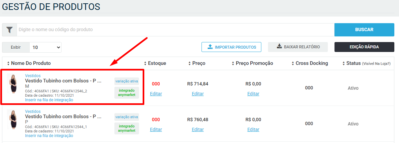The height and width of the screenshot is (143, 399).
Task: Edit promo price of first product
Action: coord(253,94)
